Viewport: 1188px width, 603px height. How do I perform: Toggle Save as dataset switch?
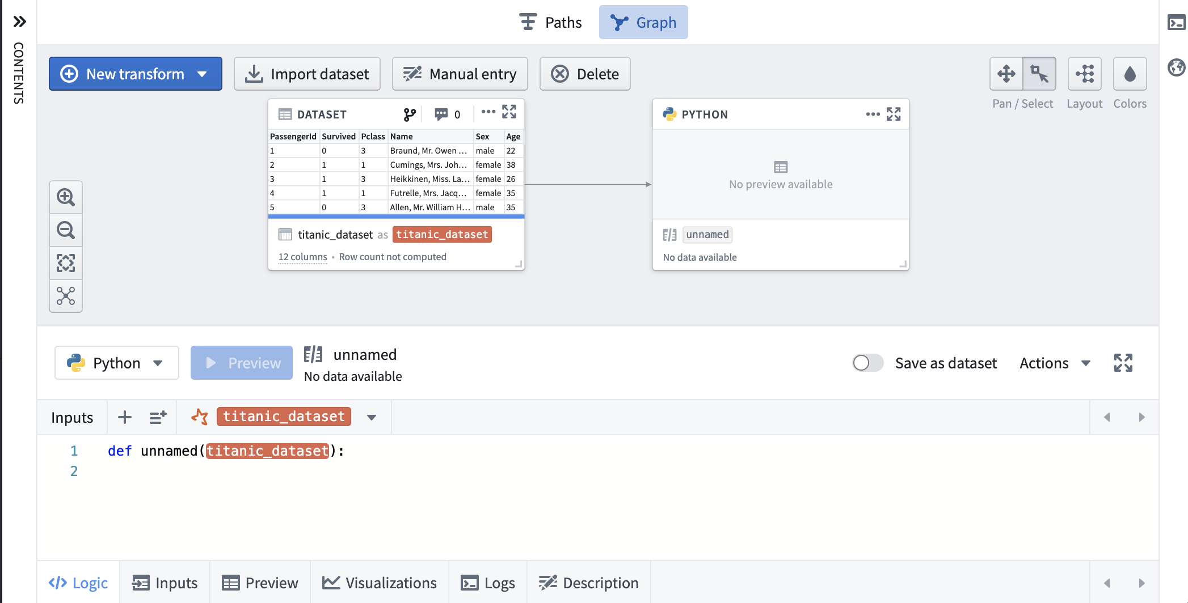coord(867,363)
